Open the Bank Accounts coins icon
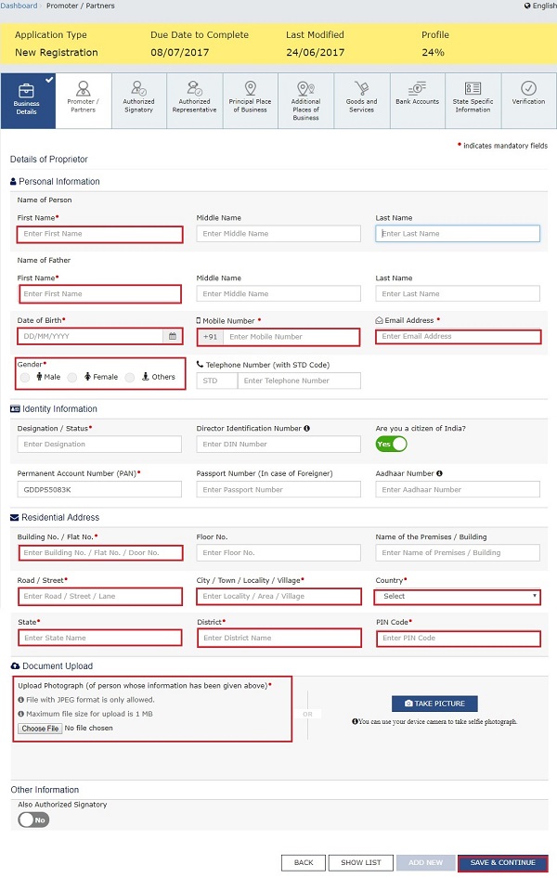The image size is (557, 878). pyautogui.click(x=417, y=88)
